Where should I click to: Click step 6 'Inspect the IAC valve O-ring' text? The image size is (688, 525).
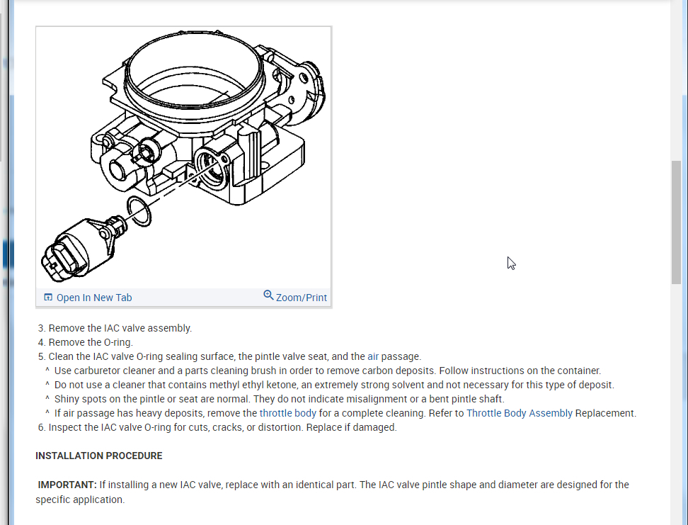click(222, 427)
